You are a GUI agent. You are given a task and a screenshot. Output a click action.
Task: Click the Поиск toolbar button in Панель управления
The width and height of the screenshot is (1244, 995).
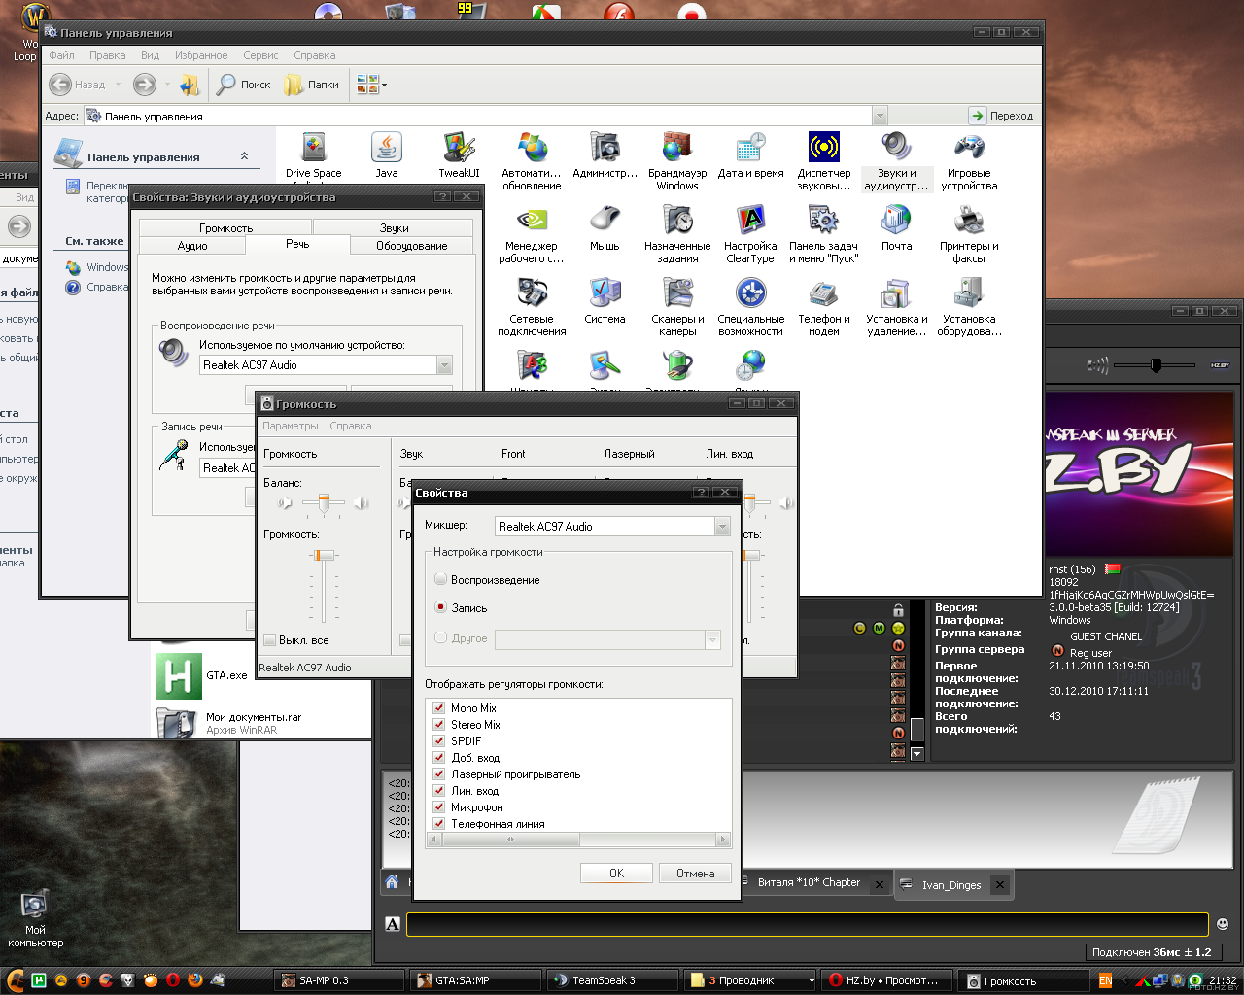(243, 85)
